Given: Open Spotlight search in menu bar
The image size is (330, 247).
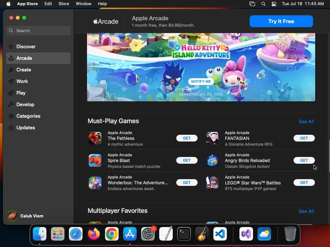Looking at the screenshot, I should click(x=263, y=4).
